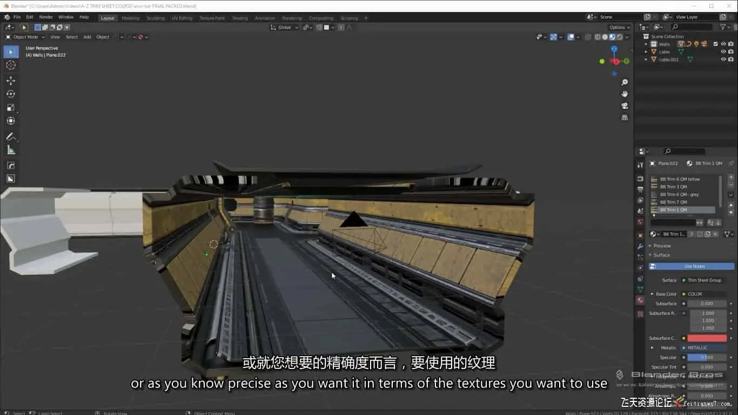Viewport: 738px width, 415px height.
Task: Disable rendering for Walls collection
Action: 731,44
